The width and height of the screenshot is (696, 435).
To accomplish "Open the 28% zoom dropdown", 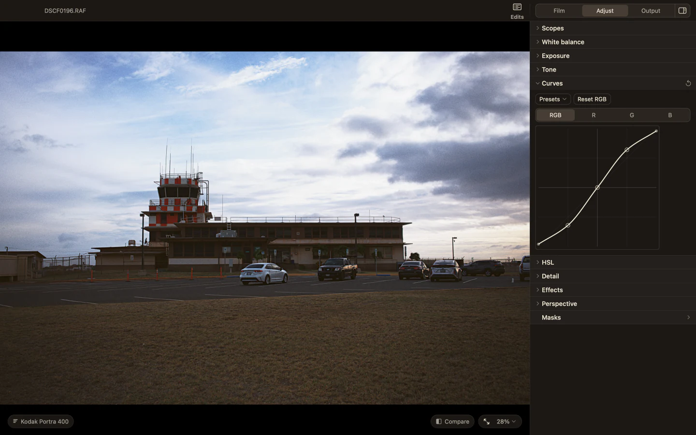I will [506, 421].
